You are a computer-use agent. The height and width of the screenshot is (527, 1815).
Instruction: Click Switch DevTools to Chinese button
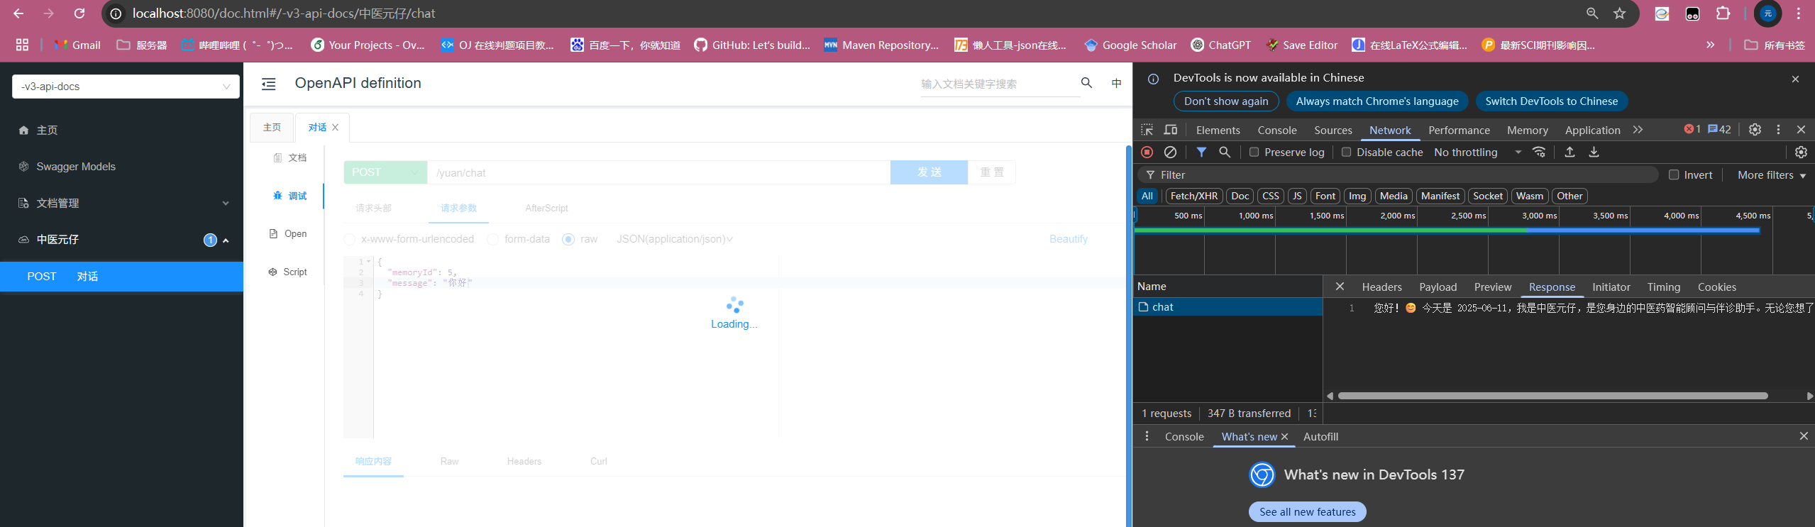click(x=1551, y=101)
